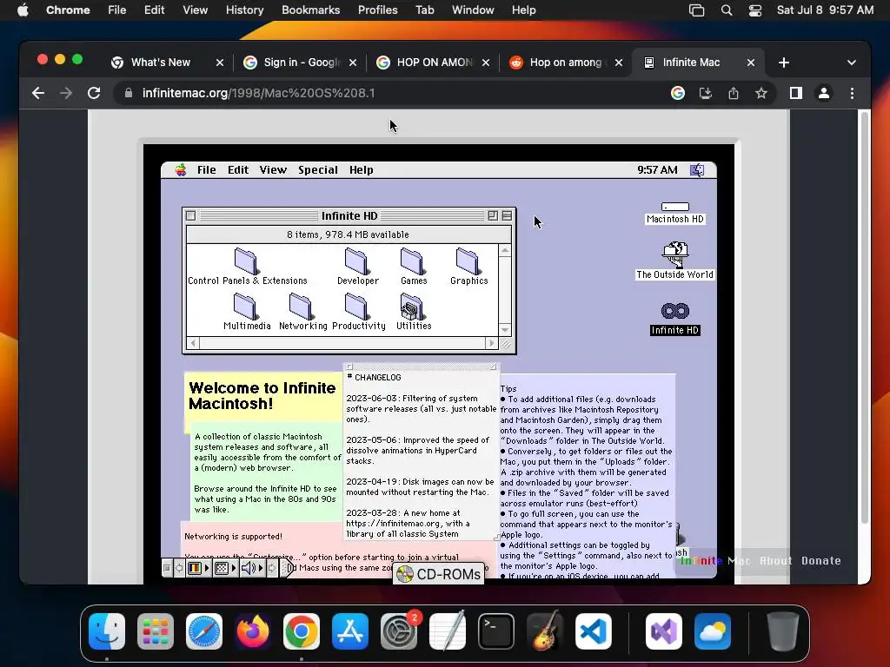890x667 pixels.
Task: Click the Donate link
Action: point(820,560)
